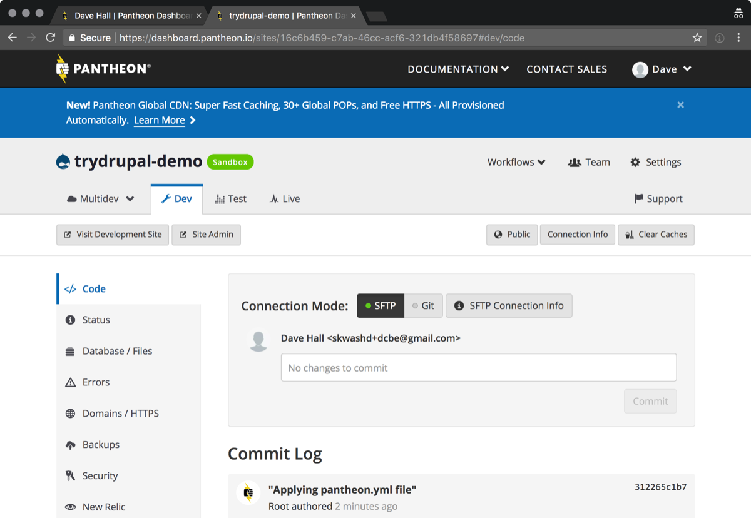Click the Sandbox plan badge
The height and width of the screenshot is (518, 751).
point(230,162)
